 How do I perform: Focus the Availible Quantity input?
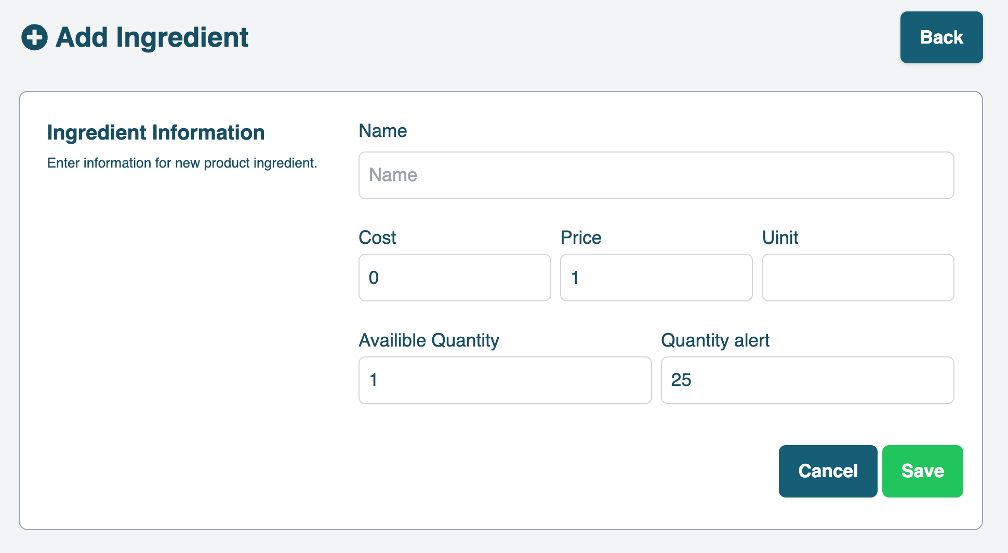505,380
